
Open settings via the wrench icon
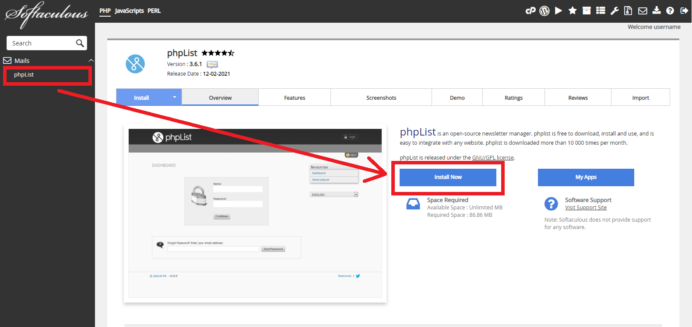tap(615, 10)
